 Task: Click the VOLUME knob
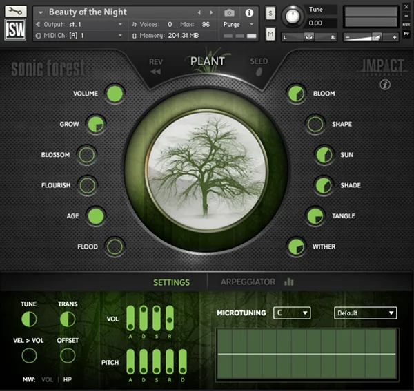[115, 94]
